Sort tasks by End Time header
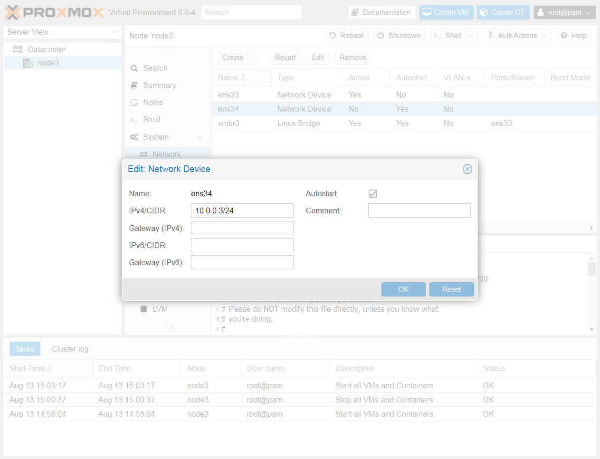The height and width of the screenshot is (459, 600). coord(137,368)
